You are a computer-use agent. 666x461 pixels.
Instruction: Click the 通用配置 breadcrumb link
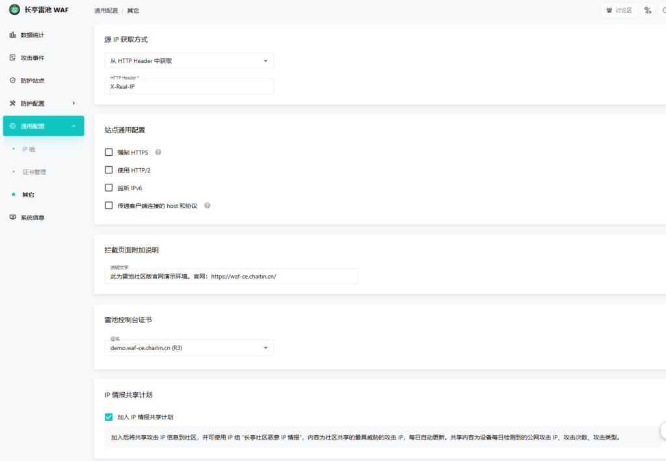click(106, 10)
